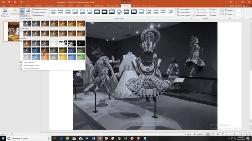
Task: Switch to the Insert tab
Action: pos(20,6)
